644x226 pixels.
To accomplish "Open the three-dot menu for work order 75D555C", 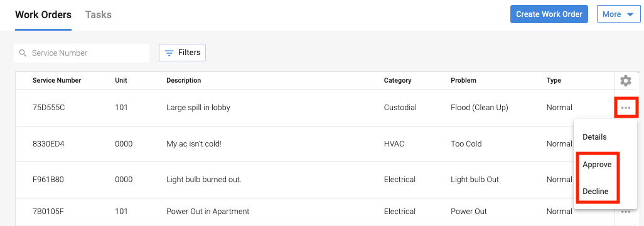I will [626, 108].
